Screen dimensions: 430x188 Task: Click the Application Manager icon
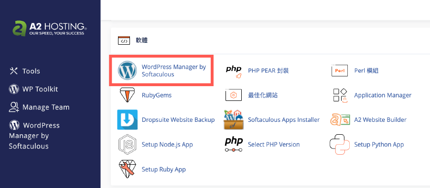(340, 95)
